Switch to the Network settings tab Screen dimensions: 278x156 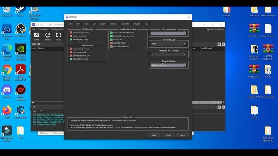coord(113,24)
